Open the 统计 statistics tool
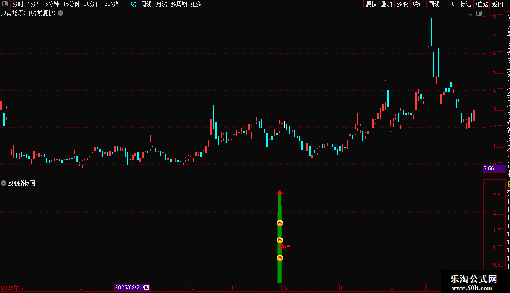Screen dimensions: 510x293 (x=418, y=4)
